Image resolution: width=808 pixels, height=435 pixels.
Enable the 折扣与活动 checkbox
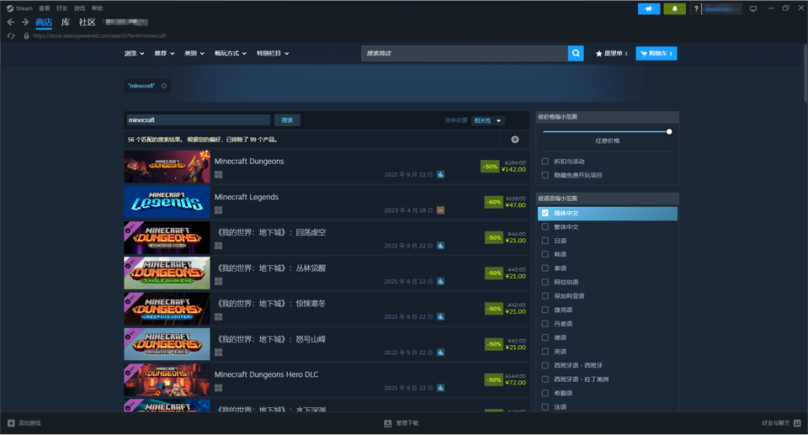[545, 162]
